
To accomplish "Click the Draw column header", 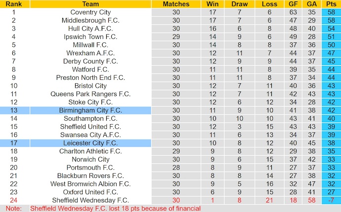I will point(239,3).
